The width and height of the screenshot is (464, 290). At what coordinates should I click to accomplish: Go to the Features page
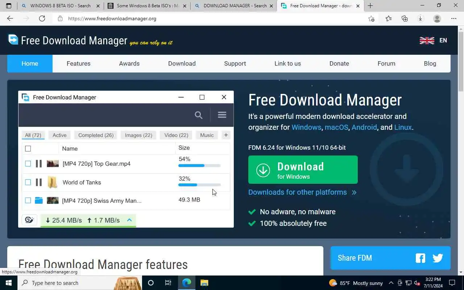pos(78,63)
